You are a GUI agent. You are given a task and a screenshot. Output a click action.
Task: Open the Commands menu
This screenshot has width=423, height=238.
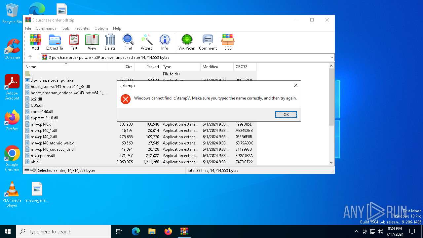coord(46,28)
